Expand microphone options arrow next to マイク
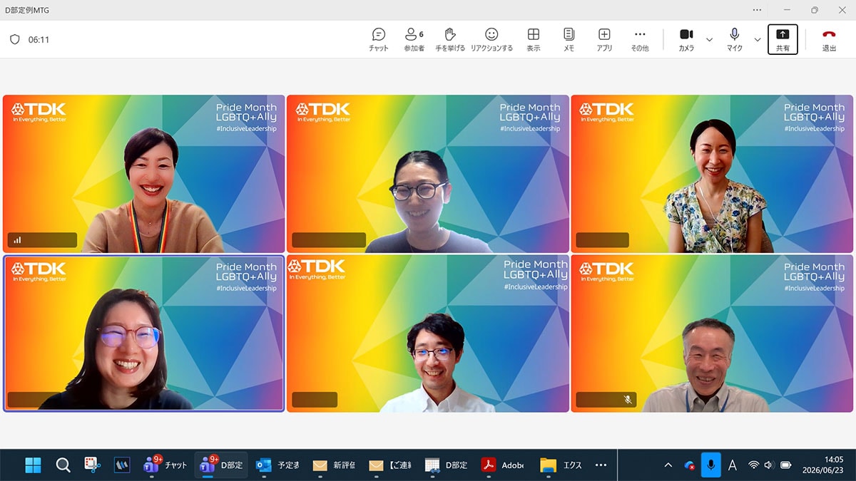 pyautogui.click(x=758, y=40)
